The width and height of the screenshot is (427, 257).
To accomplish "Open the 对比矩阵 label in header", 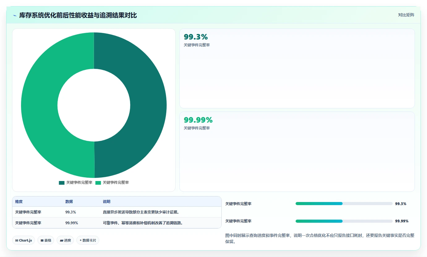I will click(x=406, y=15).
